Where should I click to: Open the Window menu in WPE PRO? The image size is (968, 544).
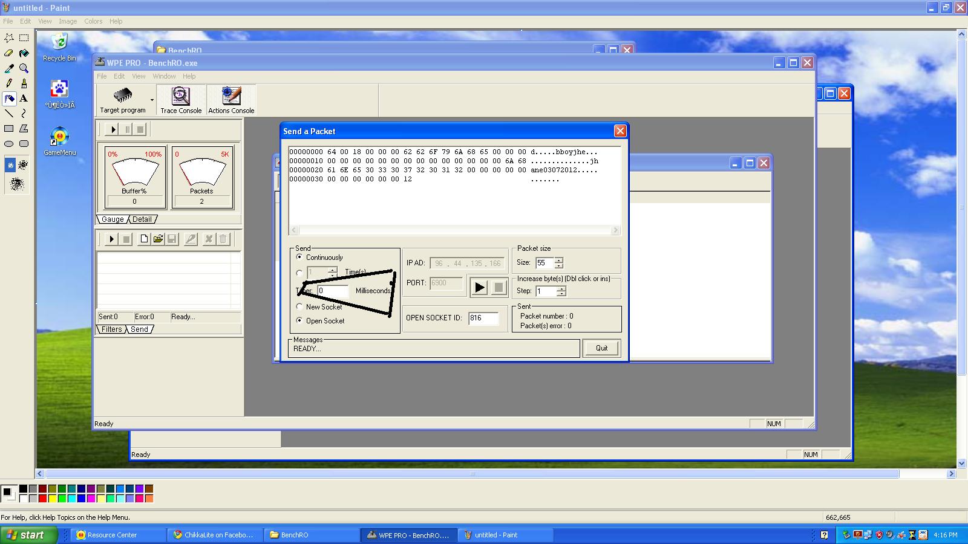tap(164, 76)
